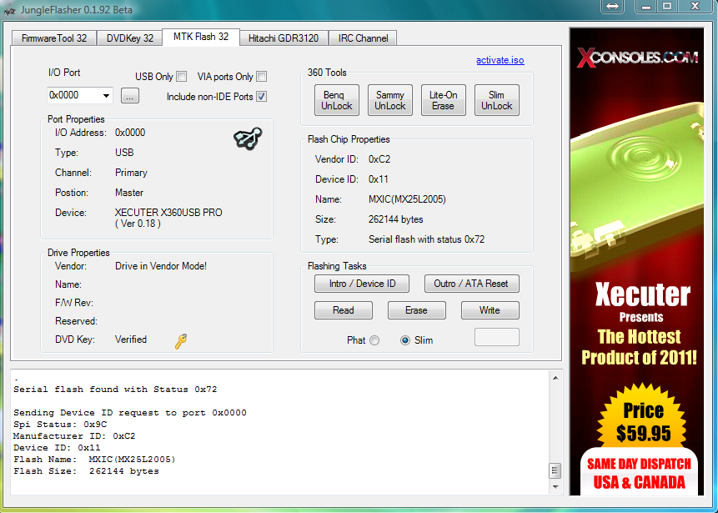Click the gold DVD key icon

181,341
